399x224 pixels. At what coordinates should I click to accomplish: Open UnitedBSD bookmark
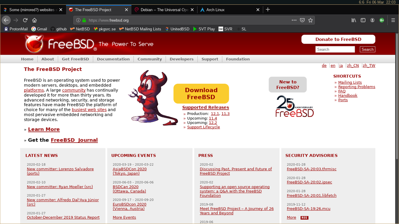tap(177, 29)
